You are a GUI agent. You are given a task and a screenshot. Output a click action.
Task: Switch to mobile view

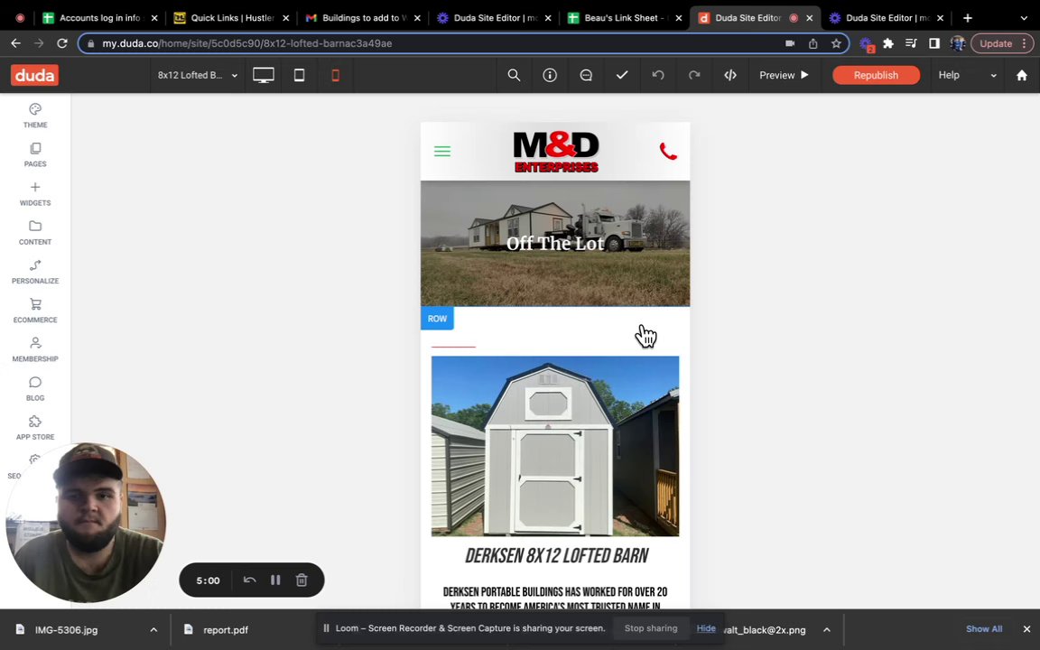(336, 75)
